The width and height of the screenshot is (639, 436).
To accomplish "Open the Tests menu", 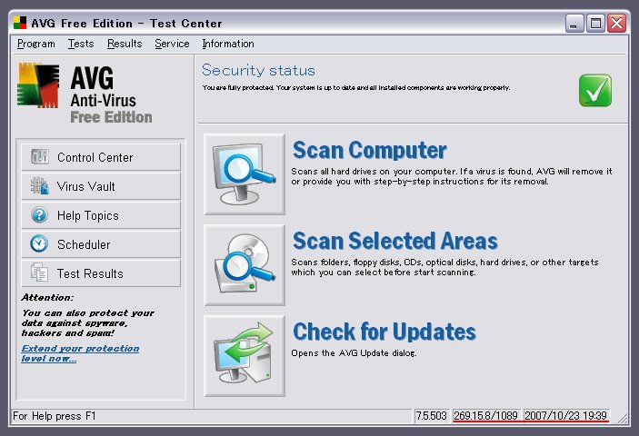I will pyautogui.click(x=81, y=44).
